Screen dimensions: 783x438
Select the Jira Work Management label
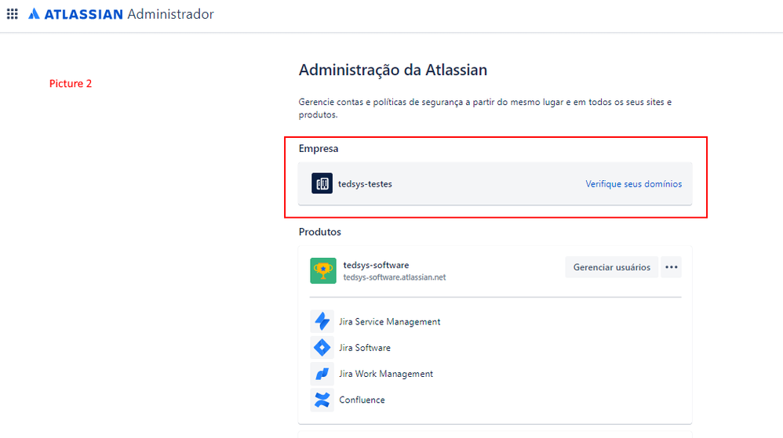386,374
